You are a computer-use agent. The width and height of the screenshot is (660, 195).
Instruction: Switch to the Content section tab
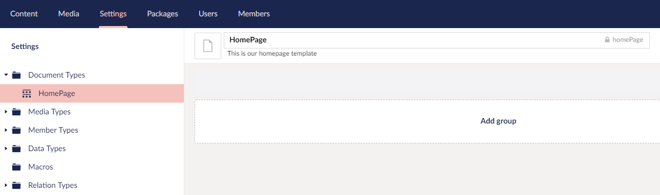point(24,14)
